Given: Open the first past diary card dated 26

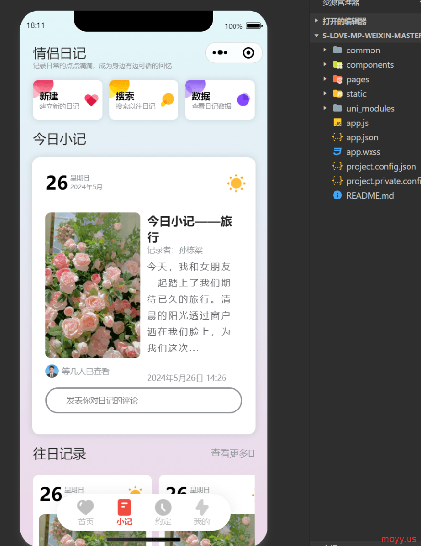Looking at the screenshot, I should 92,510.
